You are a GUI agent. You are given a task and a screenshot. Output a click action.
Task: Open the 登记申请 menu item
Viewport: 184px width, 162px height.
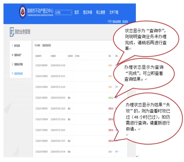coord(88,12)
